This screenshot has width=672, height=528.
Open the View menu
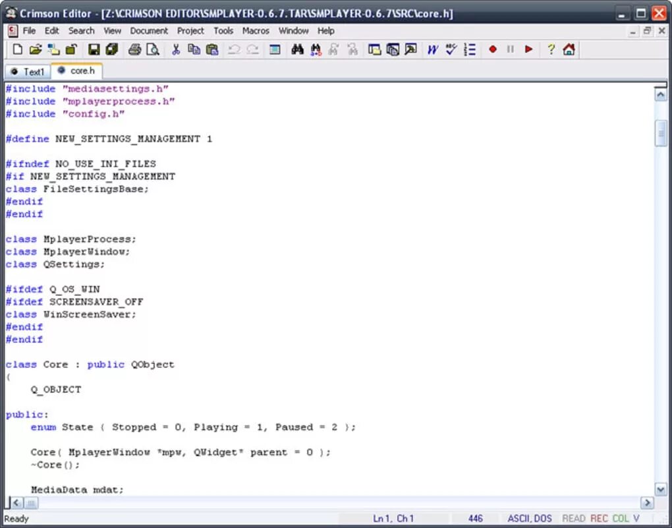pos(112,31)
